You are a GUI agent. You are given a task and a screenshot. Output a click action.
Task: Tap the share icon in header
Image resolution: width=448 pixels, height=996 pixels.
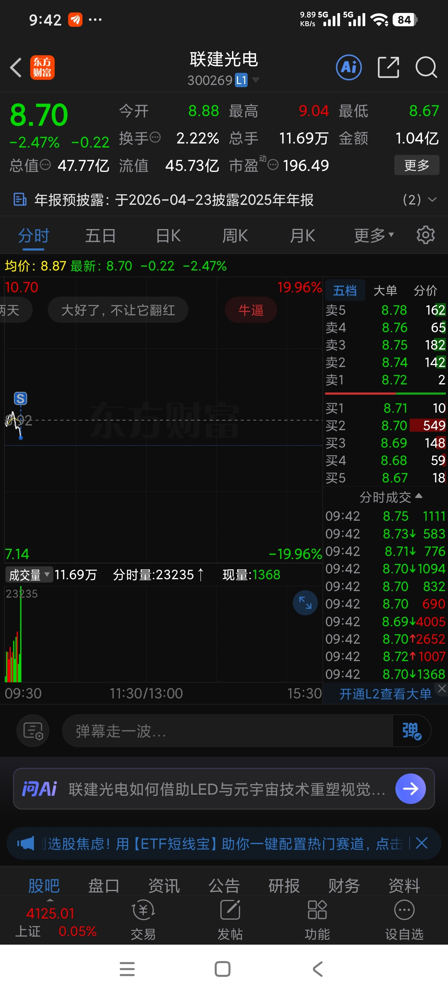(388, 67)
